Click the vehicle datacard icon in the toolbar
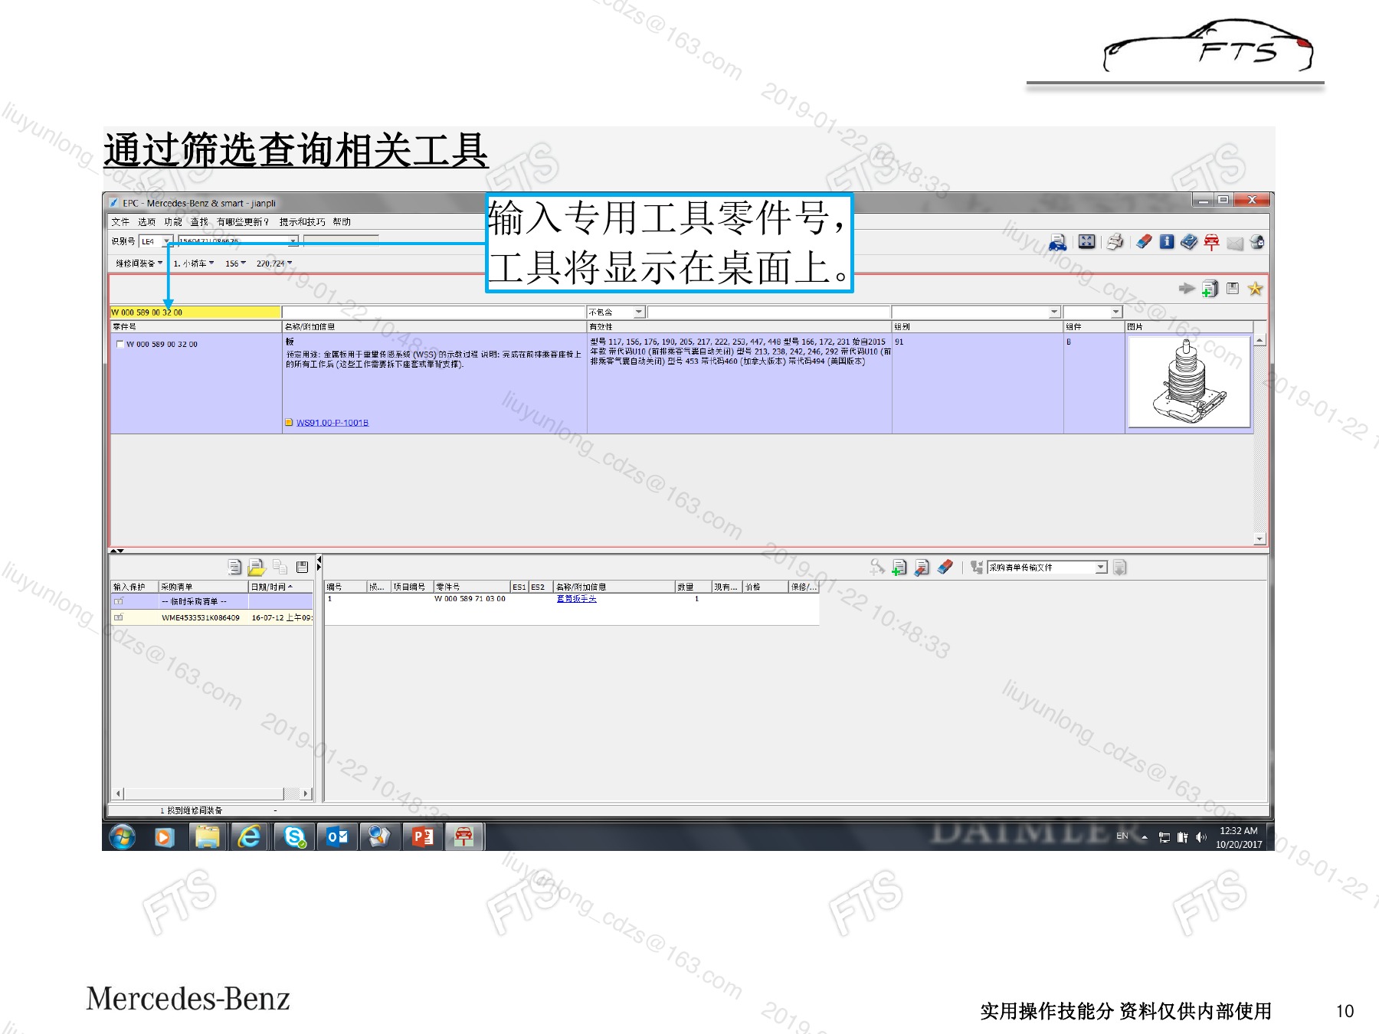Image resolution: width=1379 pixels, height=1034 pixels. [1057, 243]
